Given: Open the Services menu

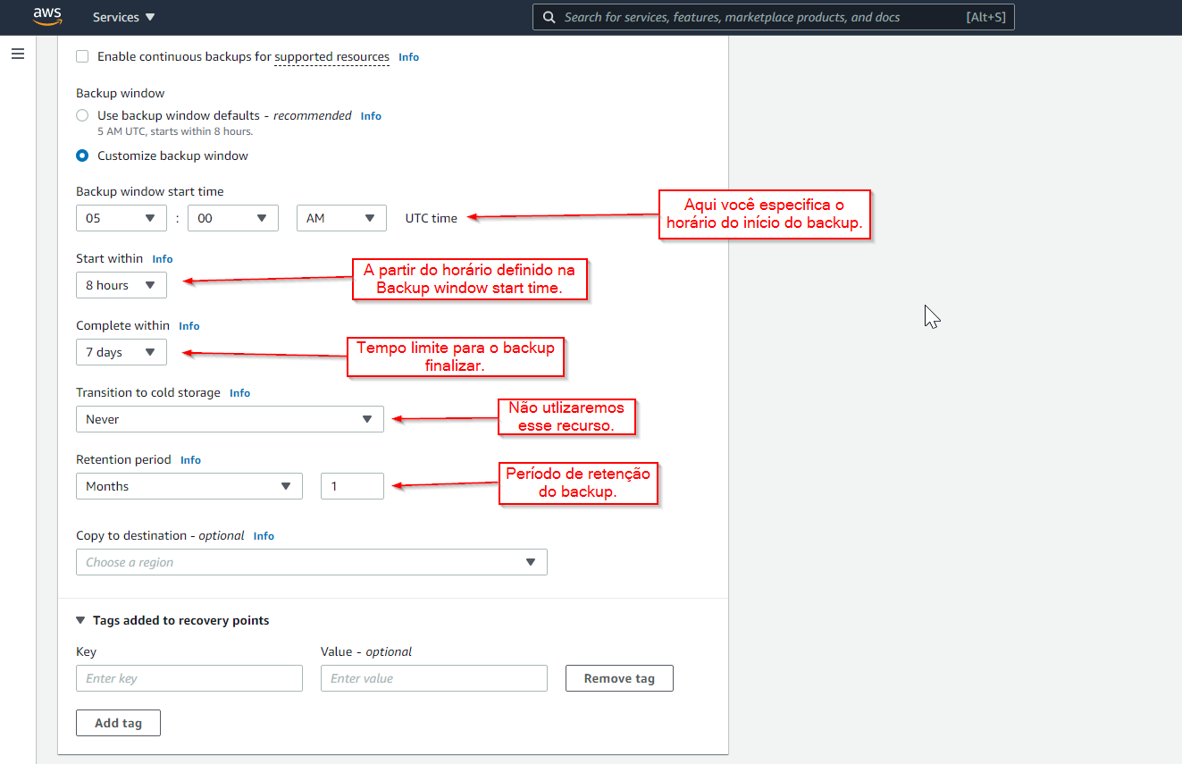Looking at the screenshot, I should coord(123,17).
